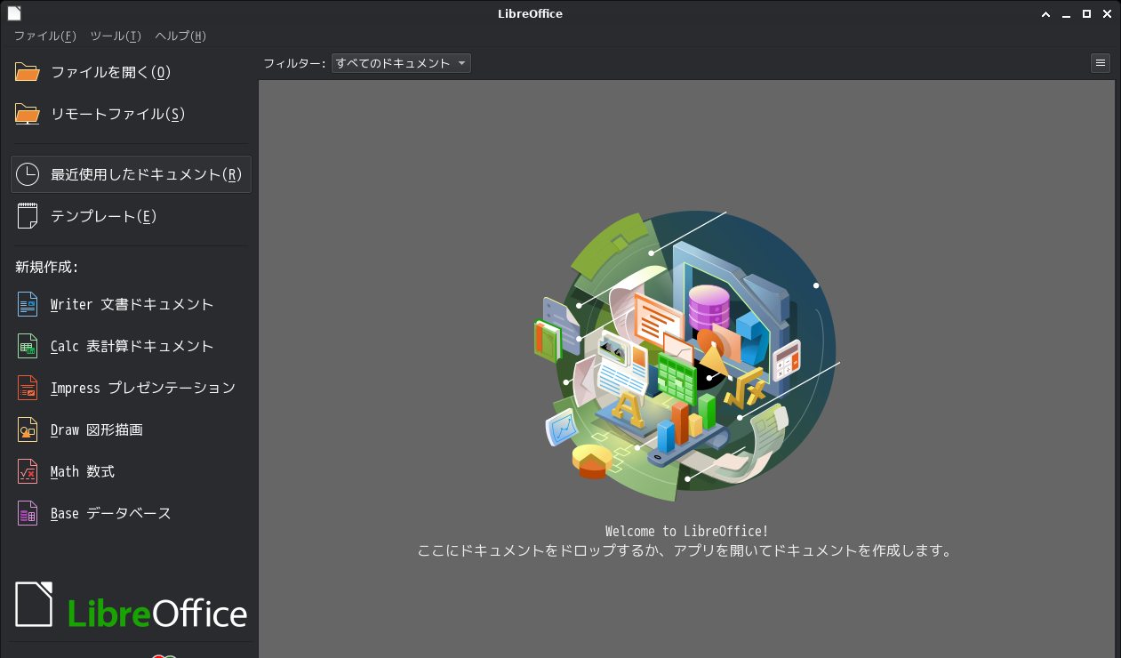The image size is (1121, 658).
Task: Click the open file folder icon
Action: coord(28,72)
